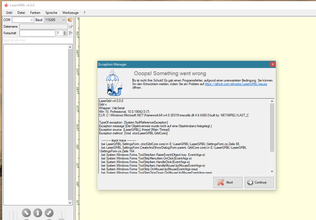Increase the run count stepper
Screen dimensions: 316x220
[x=65, y=32]
